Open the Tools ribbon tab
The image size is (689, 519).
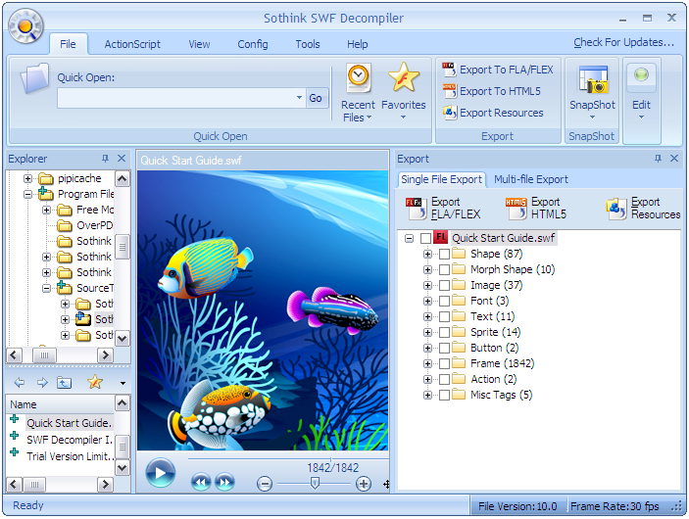tap(308, 44)
